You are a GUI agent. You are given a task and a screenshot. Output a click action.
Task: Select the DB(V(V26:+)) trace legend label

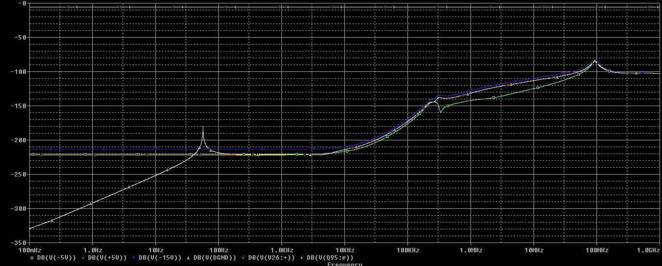272,257
